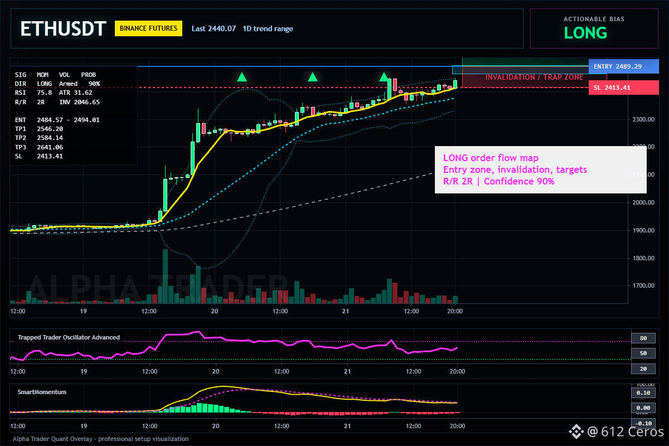Click the magenta oscillator line
The width and height of the screenshot is (669, 446).
234,339
